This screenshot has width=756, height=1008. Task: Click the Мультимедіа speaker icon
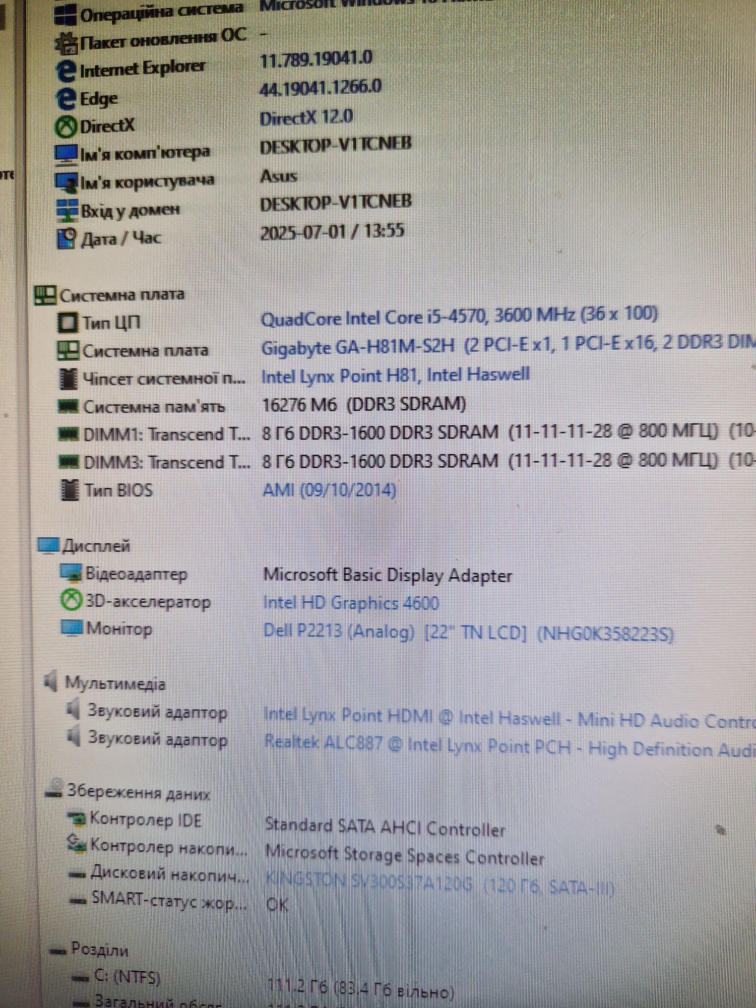click(x=51, y=682)
